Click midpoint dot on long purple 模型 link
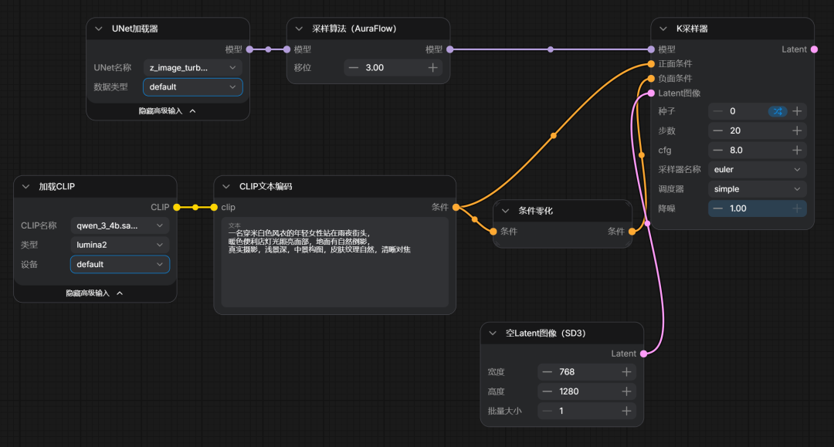This screenshot has height=447, width=834. coord(551,49)
